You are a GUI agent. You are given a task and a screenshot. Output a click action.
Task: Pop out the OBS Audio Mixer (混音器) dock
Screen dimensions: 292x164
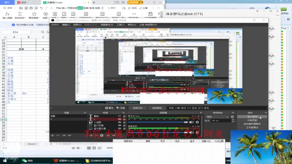(201, 113)
